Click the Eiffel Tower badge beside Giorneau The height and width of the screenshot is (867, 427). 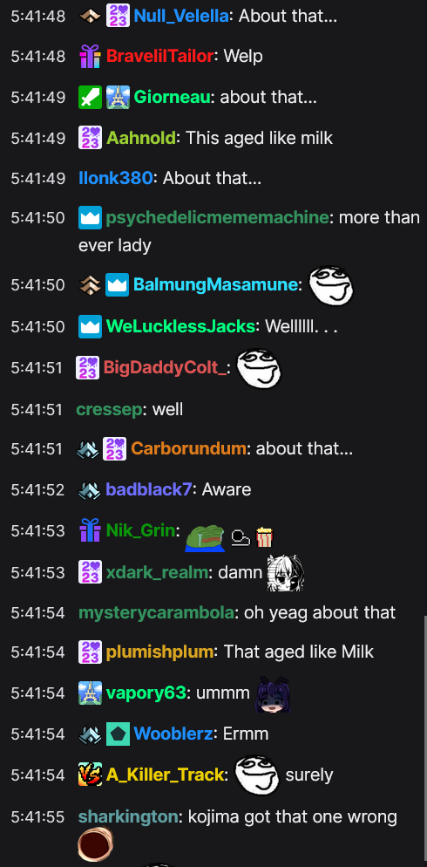[x=117, y=98]
